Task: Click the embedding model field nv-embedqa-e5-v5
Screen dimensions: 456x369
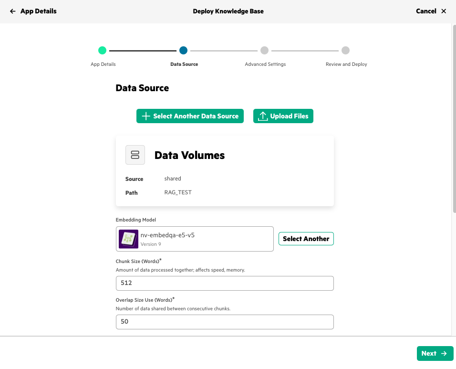Action: pos(195,239)
